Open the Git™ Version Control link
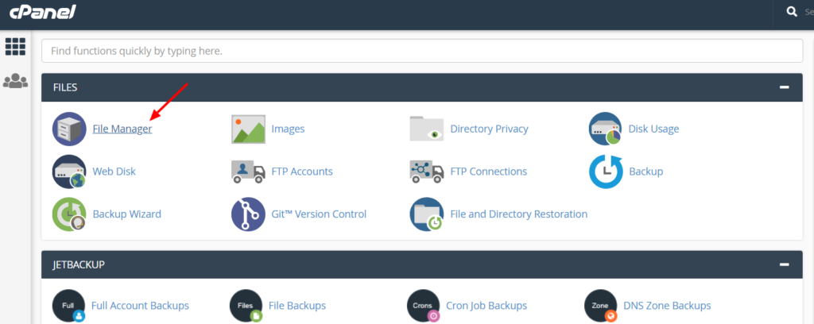Screen dimensions: 814x324 [319, 214]
